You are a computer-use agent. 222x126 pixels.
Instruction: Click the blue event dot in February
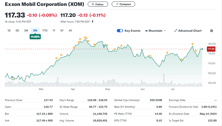click(12, 77)
